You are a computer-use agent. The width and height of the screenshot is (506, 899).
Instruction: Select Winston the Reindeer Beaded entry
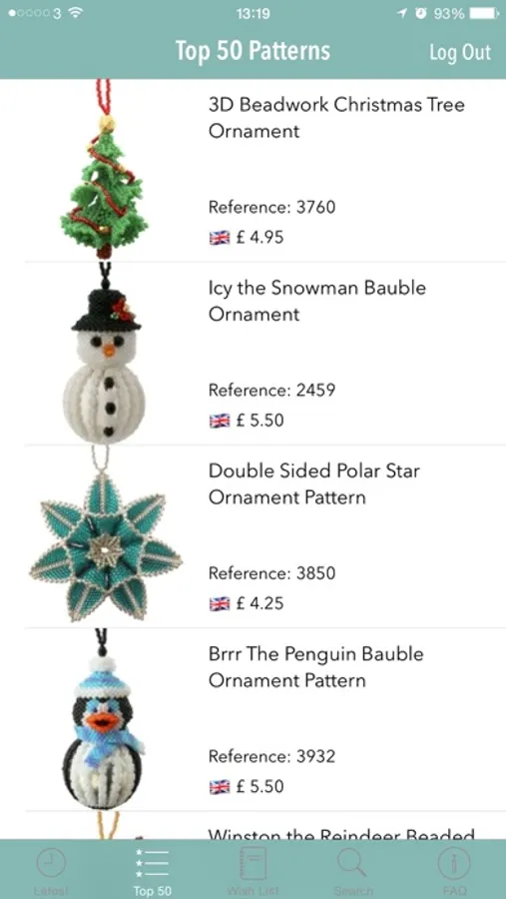pyautogui.click(x=341, y=834)
